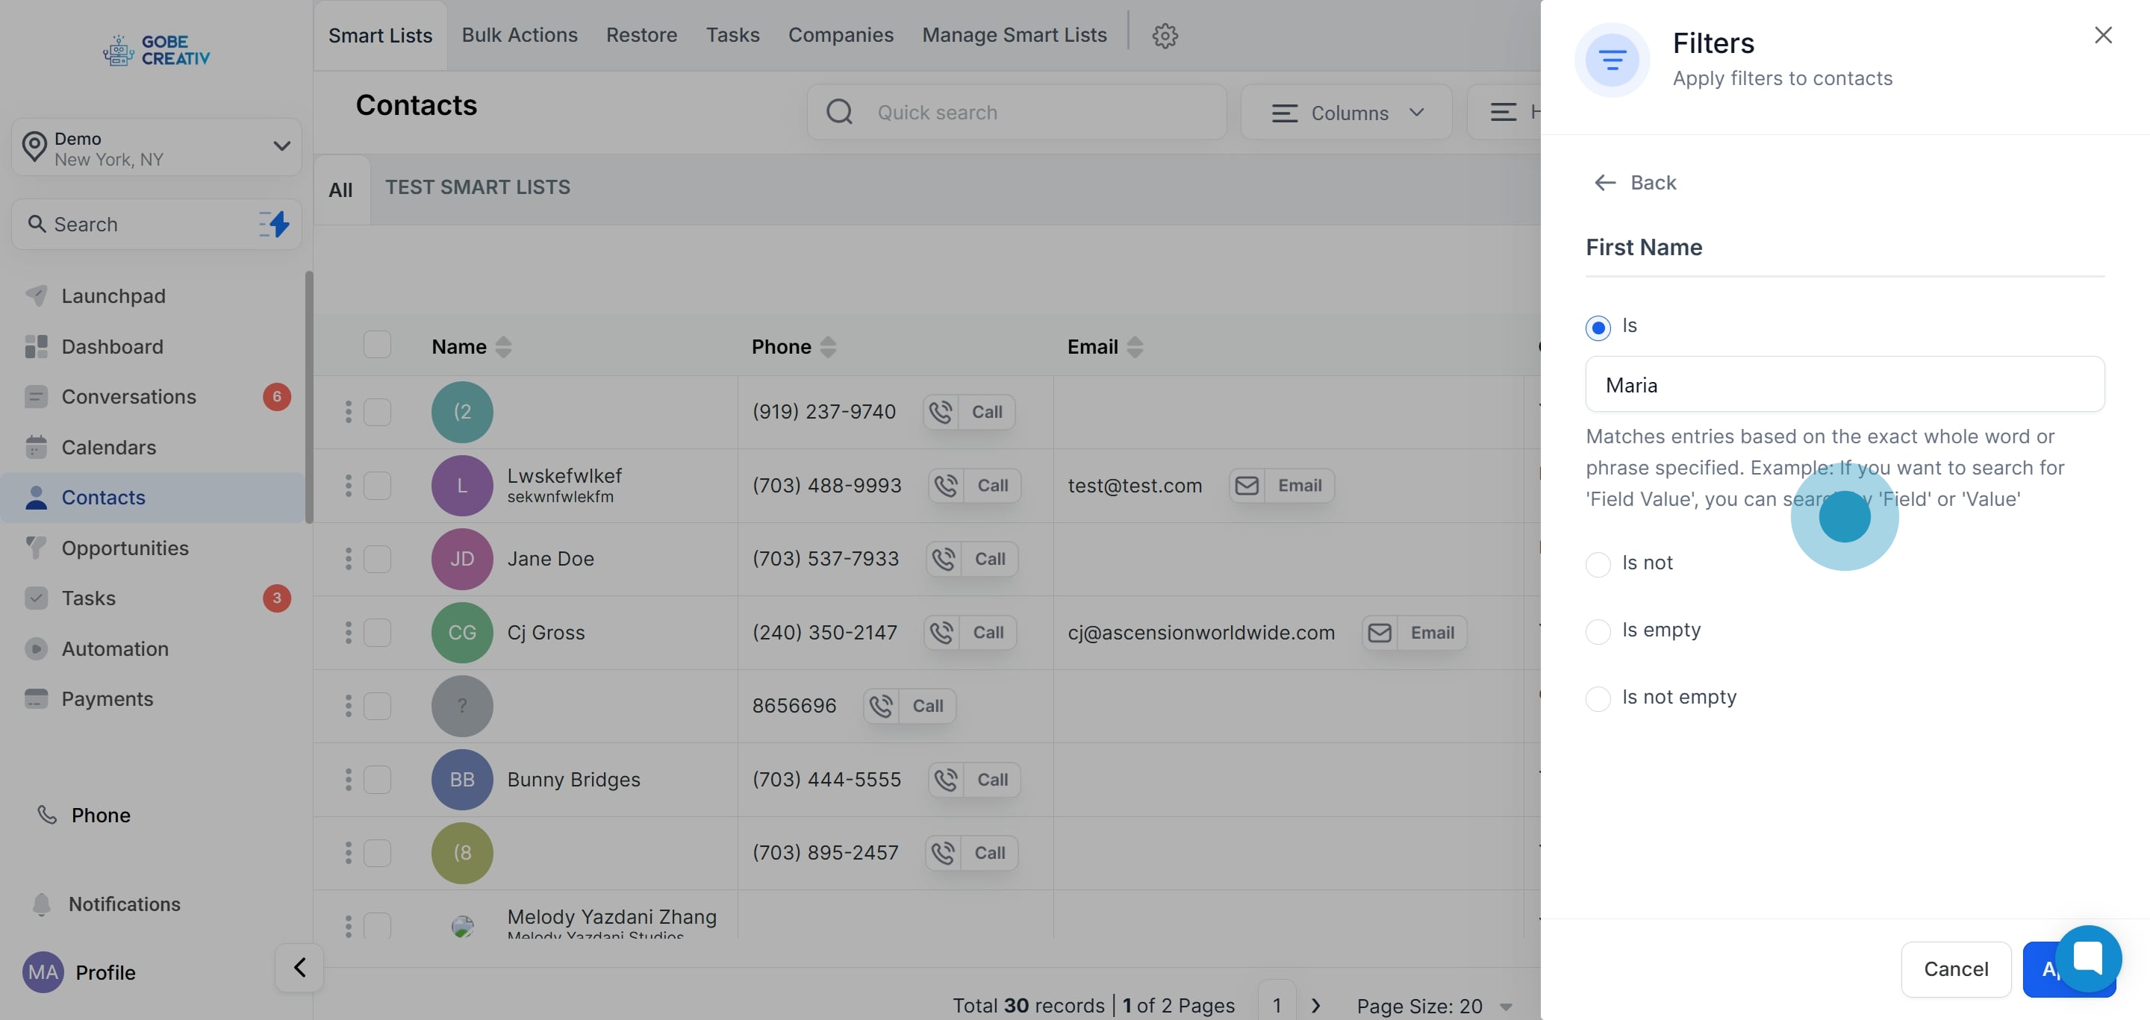2150x1020 pixels.
Task: Click the Email envelope icon for Cj Gross
Action: [x=1380, y=633]
